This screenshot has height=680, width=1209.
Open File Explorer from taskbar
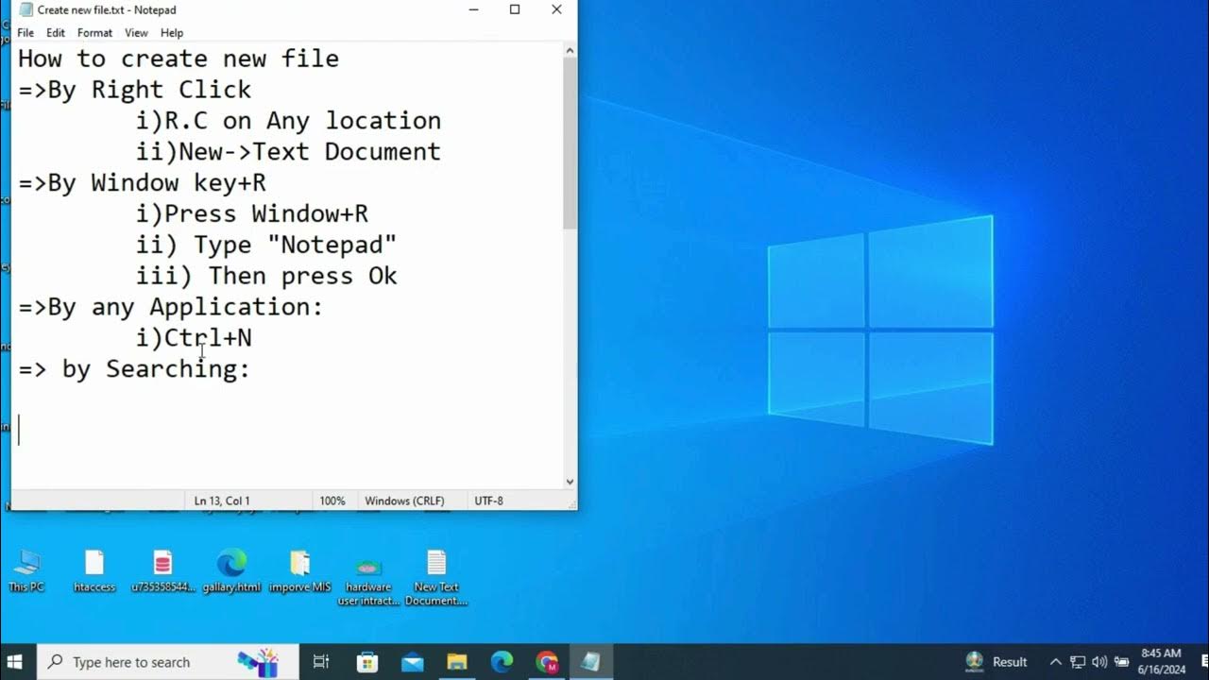click(x=457, y=662)
